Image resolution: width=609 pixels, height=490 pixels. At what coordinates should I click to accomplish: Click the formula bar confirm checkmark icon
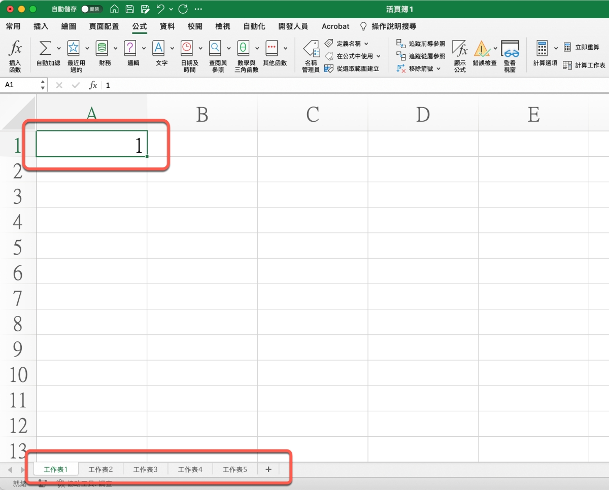point(76,85)
